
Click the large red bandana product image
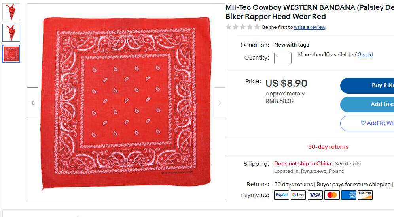click(x=126, y=102)
